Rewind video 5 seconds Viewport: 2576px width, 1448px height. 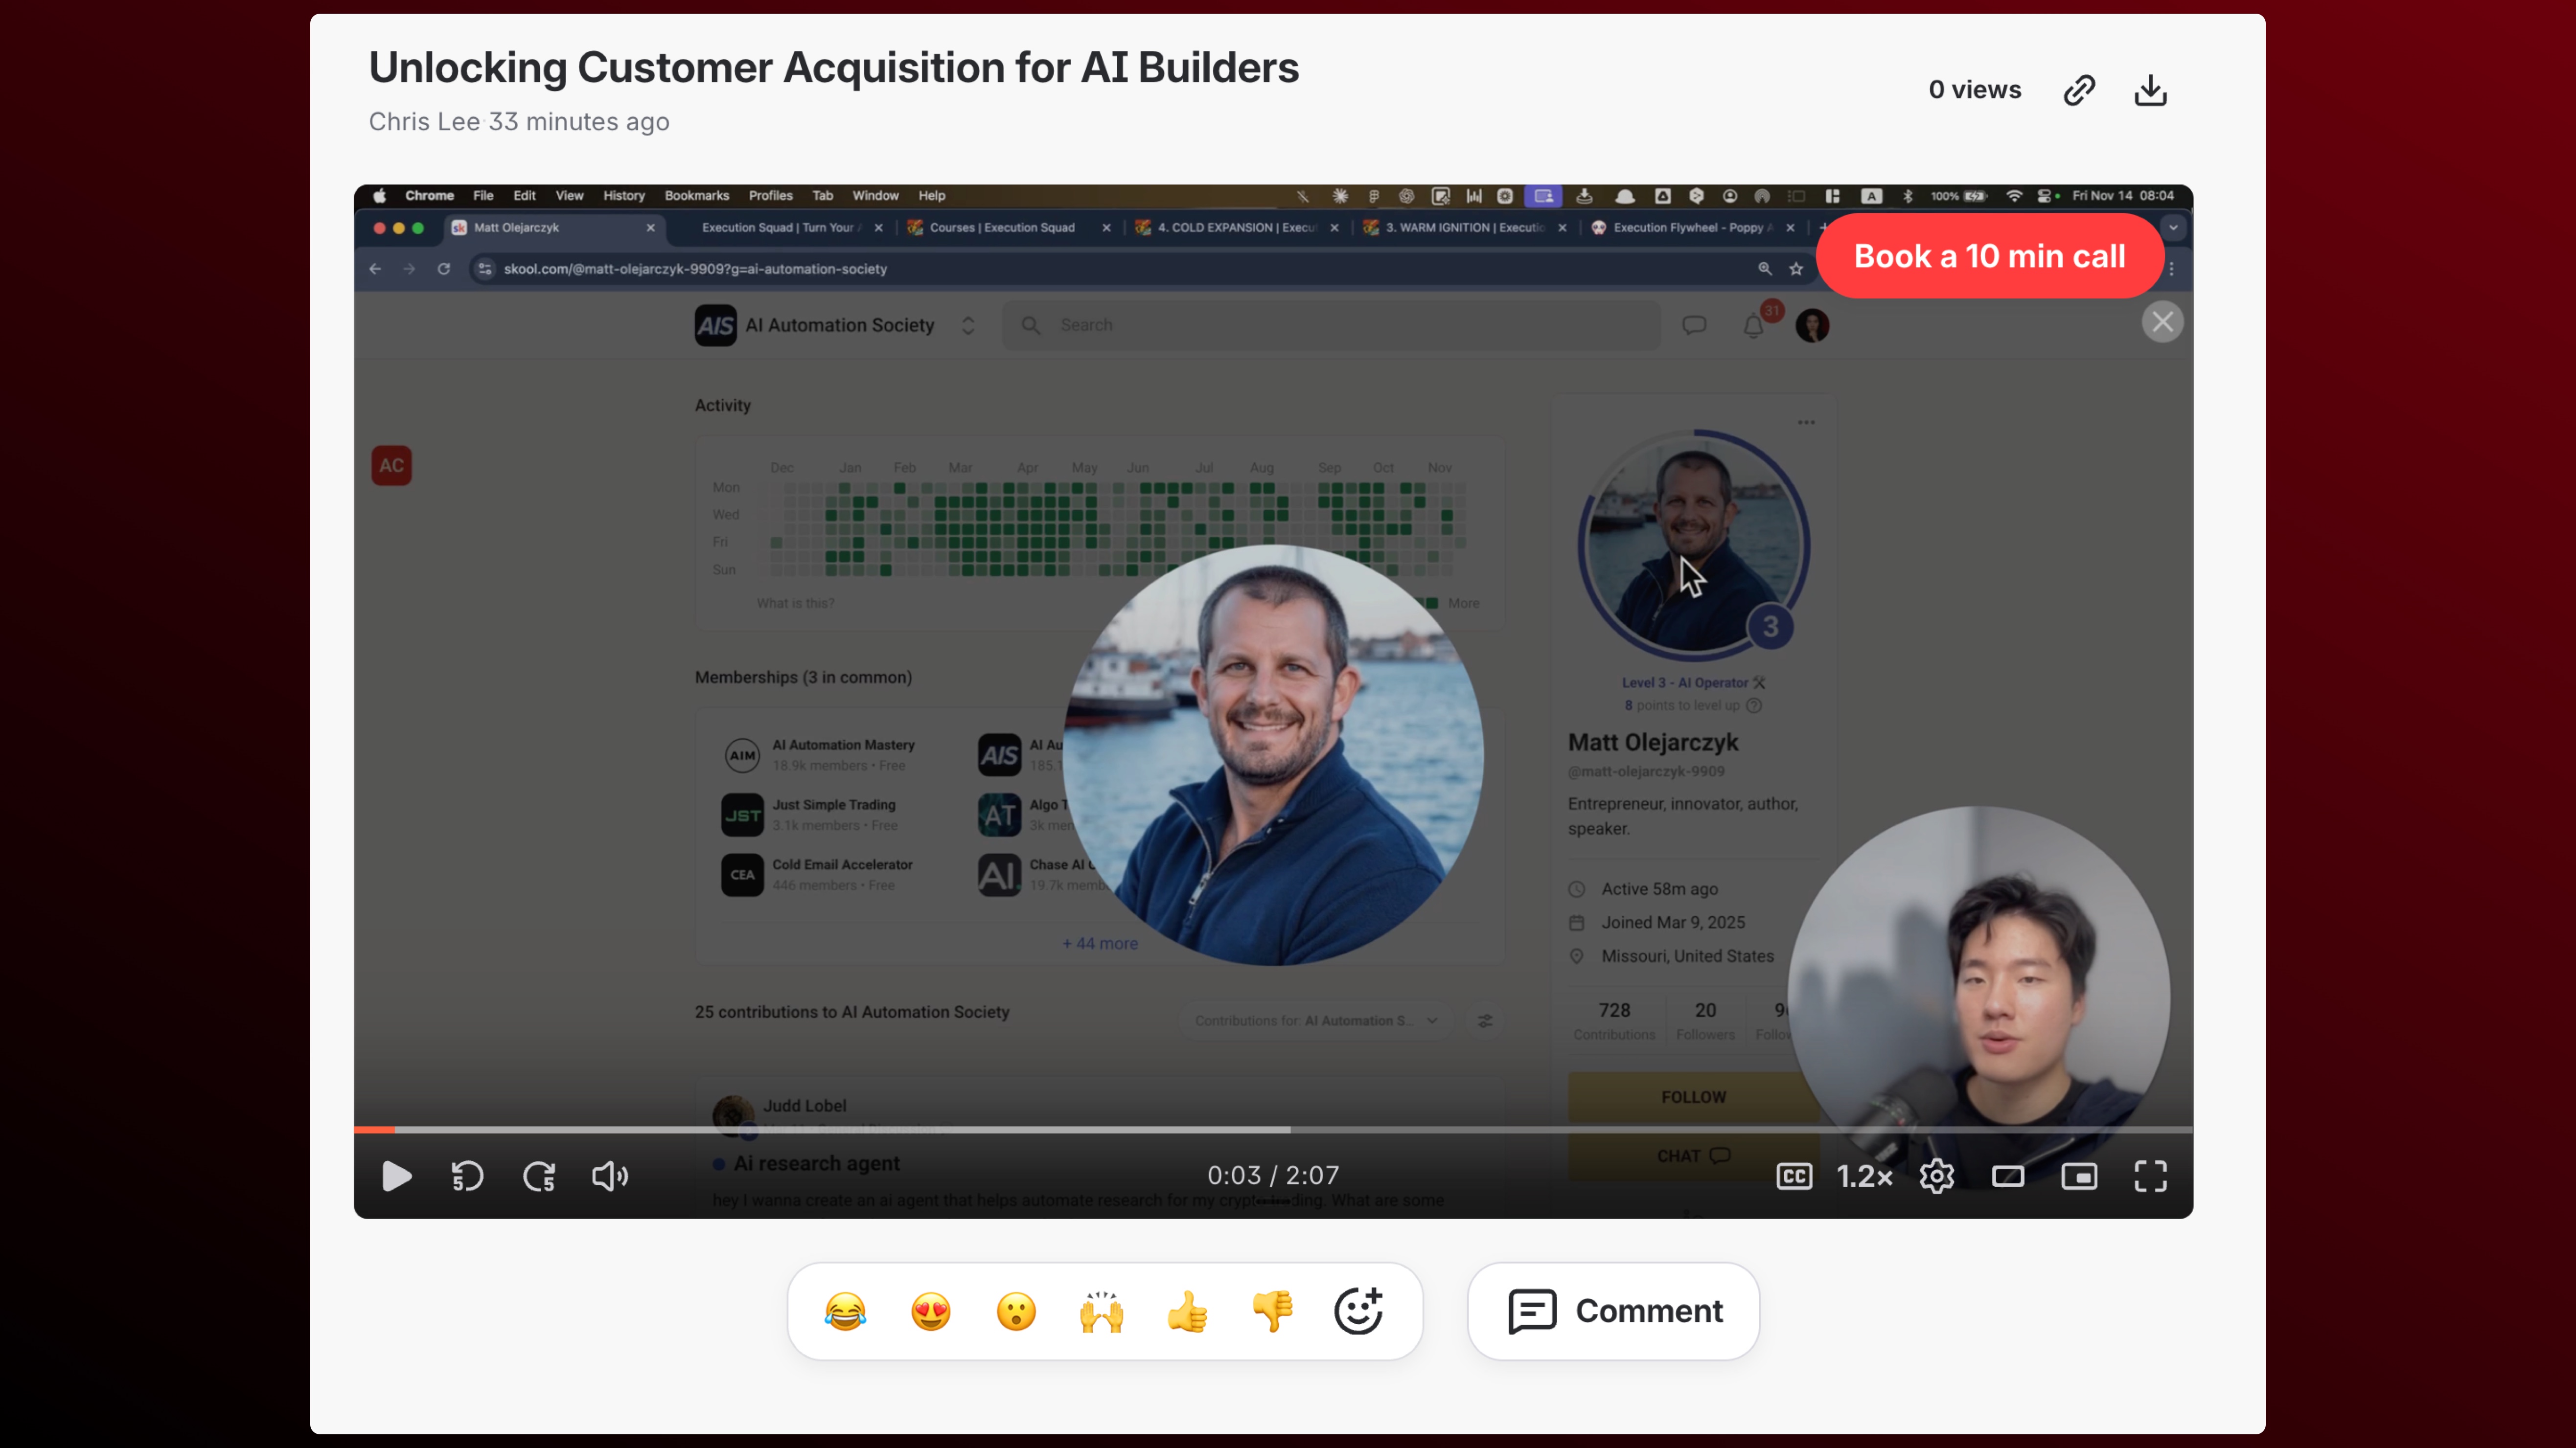[x=466, y=1176]
